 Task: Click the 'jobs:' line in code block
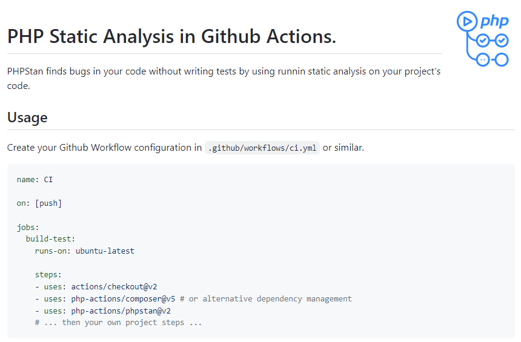[28, 227]
